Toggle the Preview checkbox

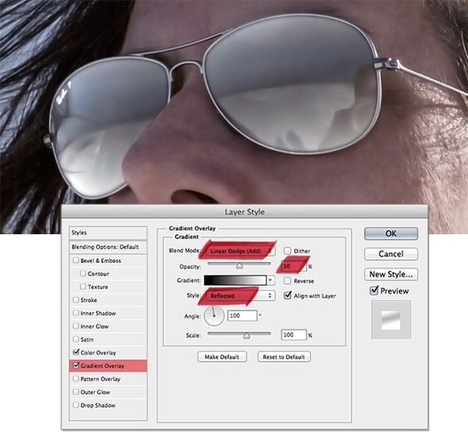point(374,291)
